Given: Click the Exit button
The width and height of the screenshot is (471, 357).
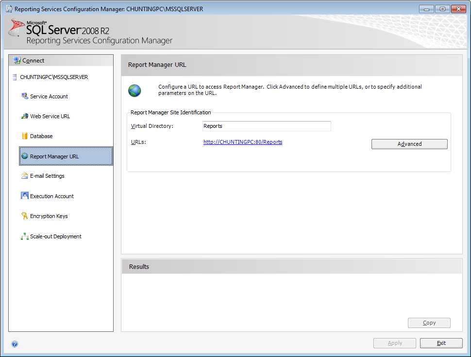Looking at the screenshot, I should pos(441,343).
